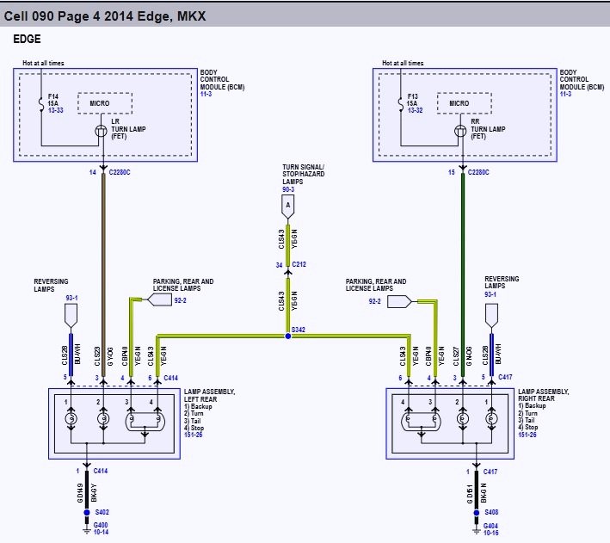610x543 pixels.
Task: Click 'Hot at all times' above the F14 fuse
Action: coord(43,63)
